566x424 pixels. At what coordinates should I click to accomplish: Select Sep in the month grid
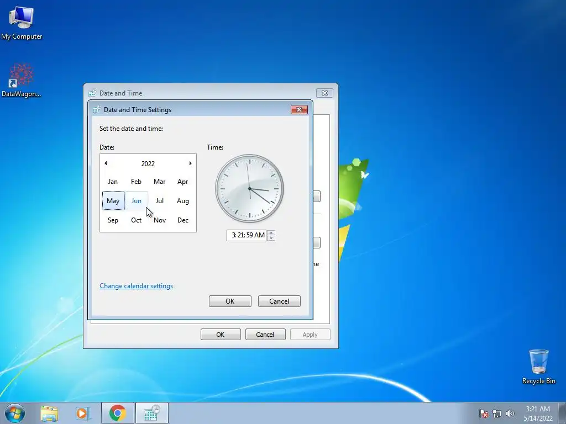tap(113, 220)
